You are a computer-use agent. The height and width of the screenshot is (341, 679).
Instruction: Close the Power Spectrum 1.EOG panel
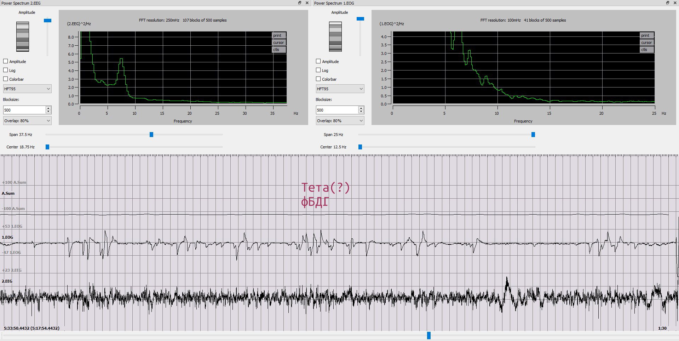[675, 3]
